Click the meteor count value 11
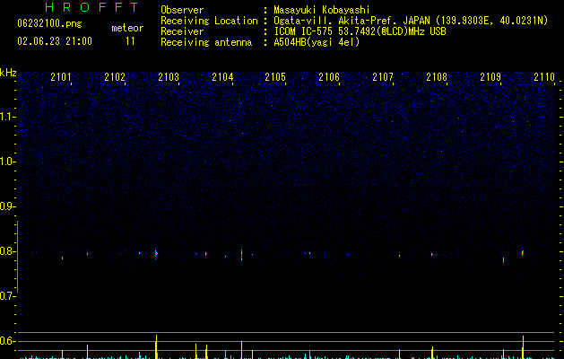This screenshot has width=564, height=359. pyautogui.click(x=130, y=41)
